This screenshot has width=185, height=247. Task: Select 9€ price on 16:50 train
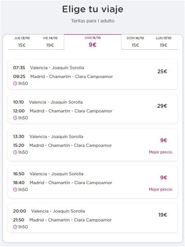coord(164,177)
